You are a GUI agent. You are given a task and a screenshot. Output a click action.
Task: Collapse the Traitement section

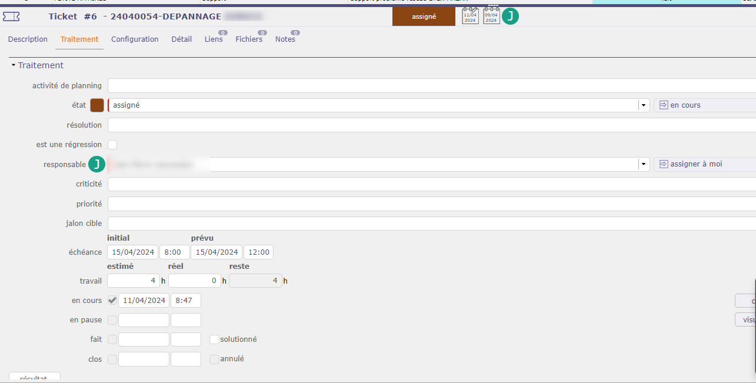coord(14,65)
